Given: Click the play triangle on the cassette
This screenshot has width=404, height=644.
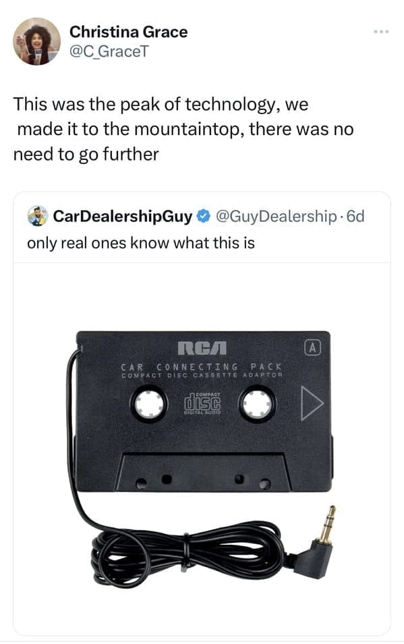Looking at the screenshot, I should tap(312, 403).
